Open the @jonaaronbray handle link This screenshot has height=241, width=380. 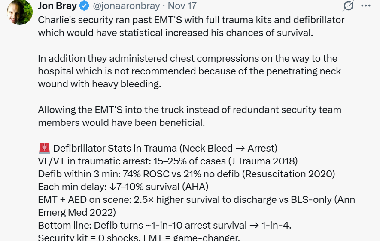tap(125, 6)
